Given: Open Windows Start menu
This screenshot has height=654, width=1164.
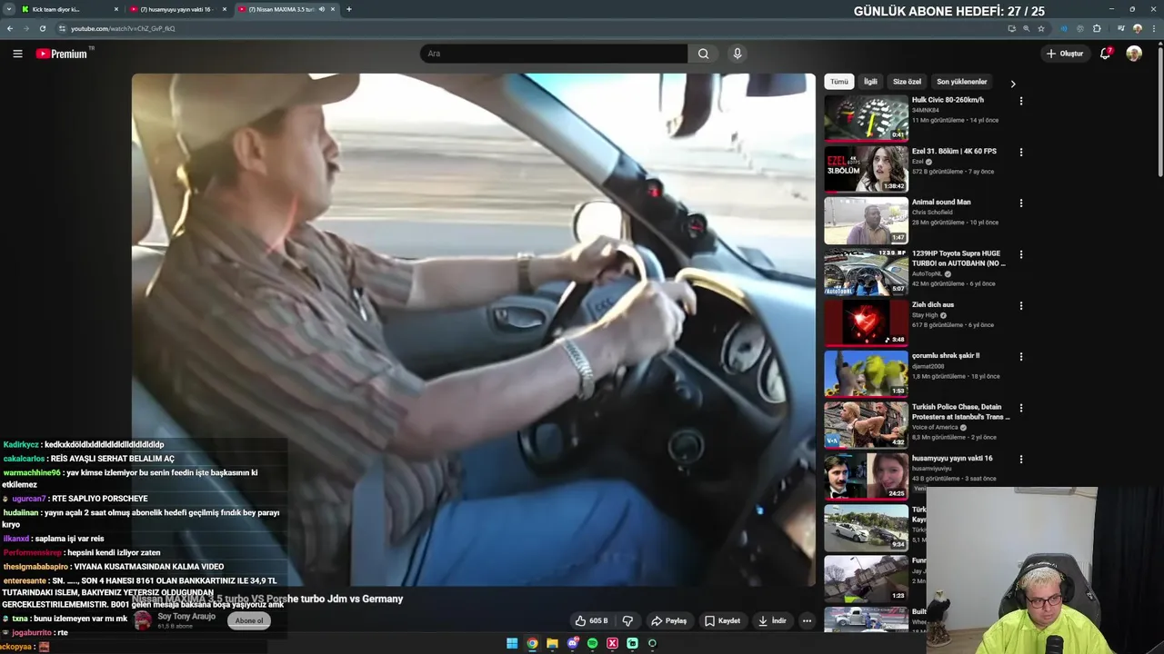Looking at the screenshot, I should [512, 643].
